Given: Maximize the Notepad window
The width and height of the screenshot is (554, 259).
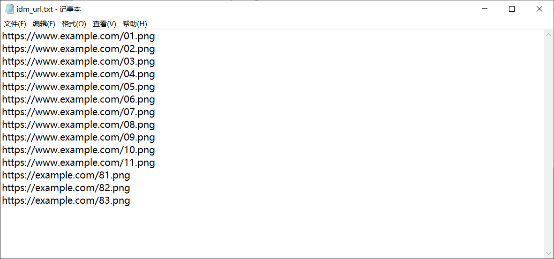Looking at the screenshot, I should point(512,9).
